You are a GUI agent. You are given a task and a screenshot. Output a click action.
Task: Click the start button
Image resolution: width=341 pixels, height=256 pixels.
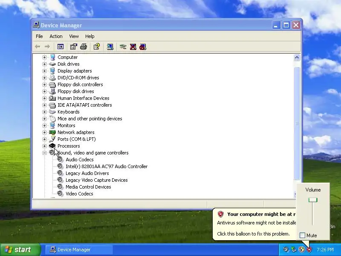20,250
